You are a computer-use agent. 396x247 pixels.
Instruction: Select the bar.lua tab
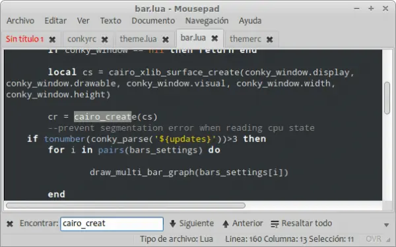point(193,38)
